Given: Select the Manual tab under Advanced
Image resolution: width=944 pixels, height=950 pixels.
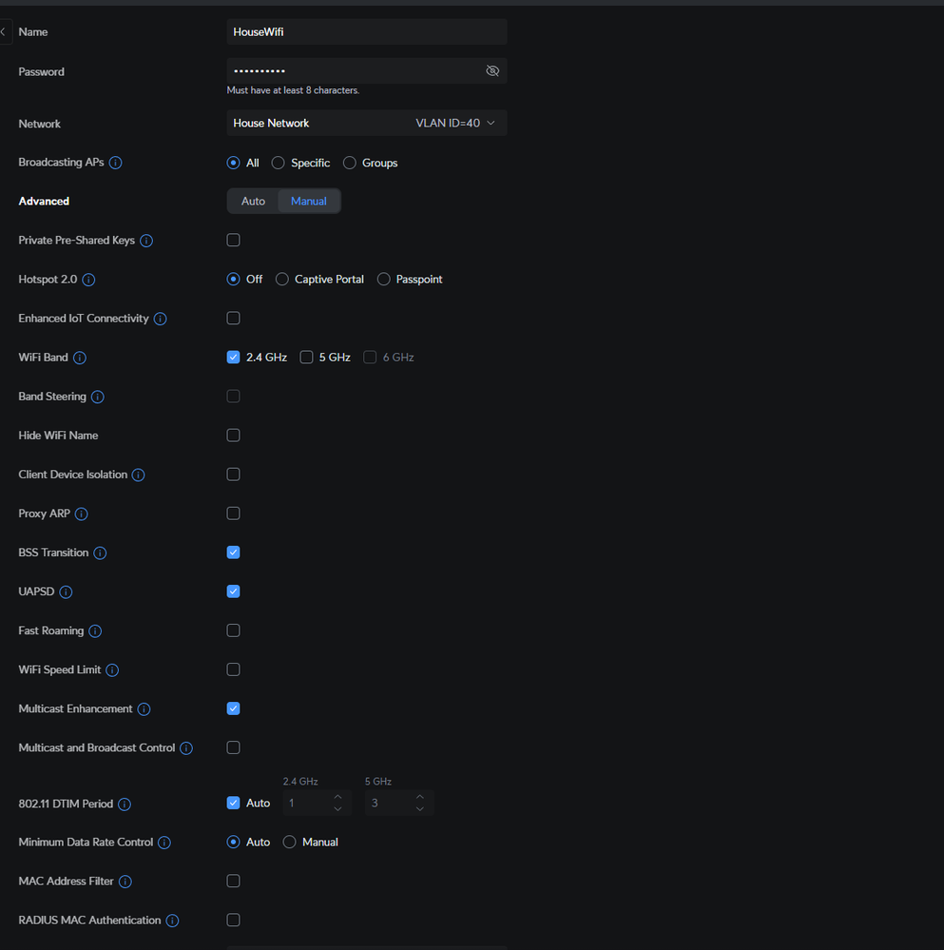Looking at the screenshot, I should tap(309, 201).
